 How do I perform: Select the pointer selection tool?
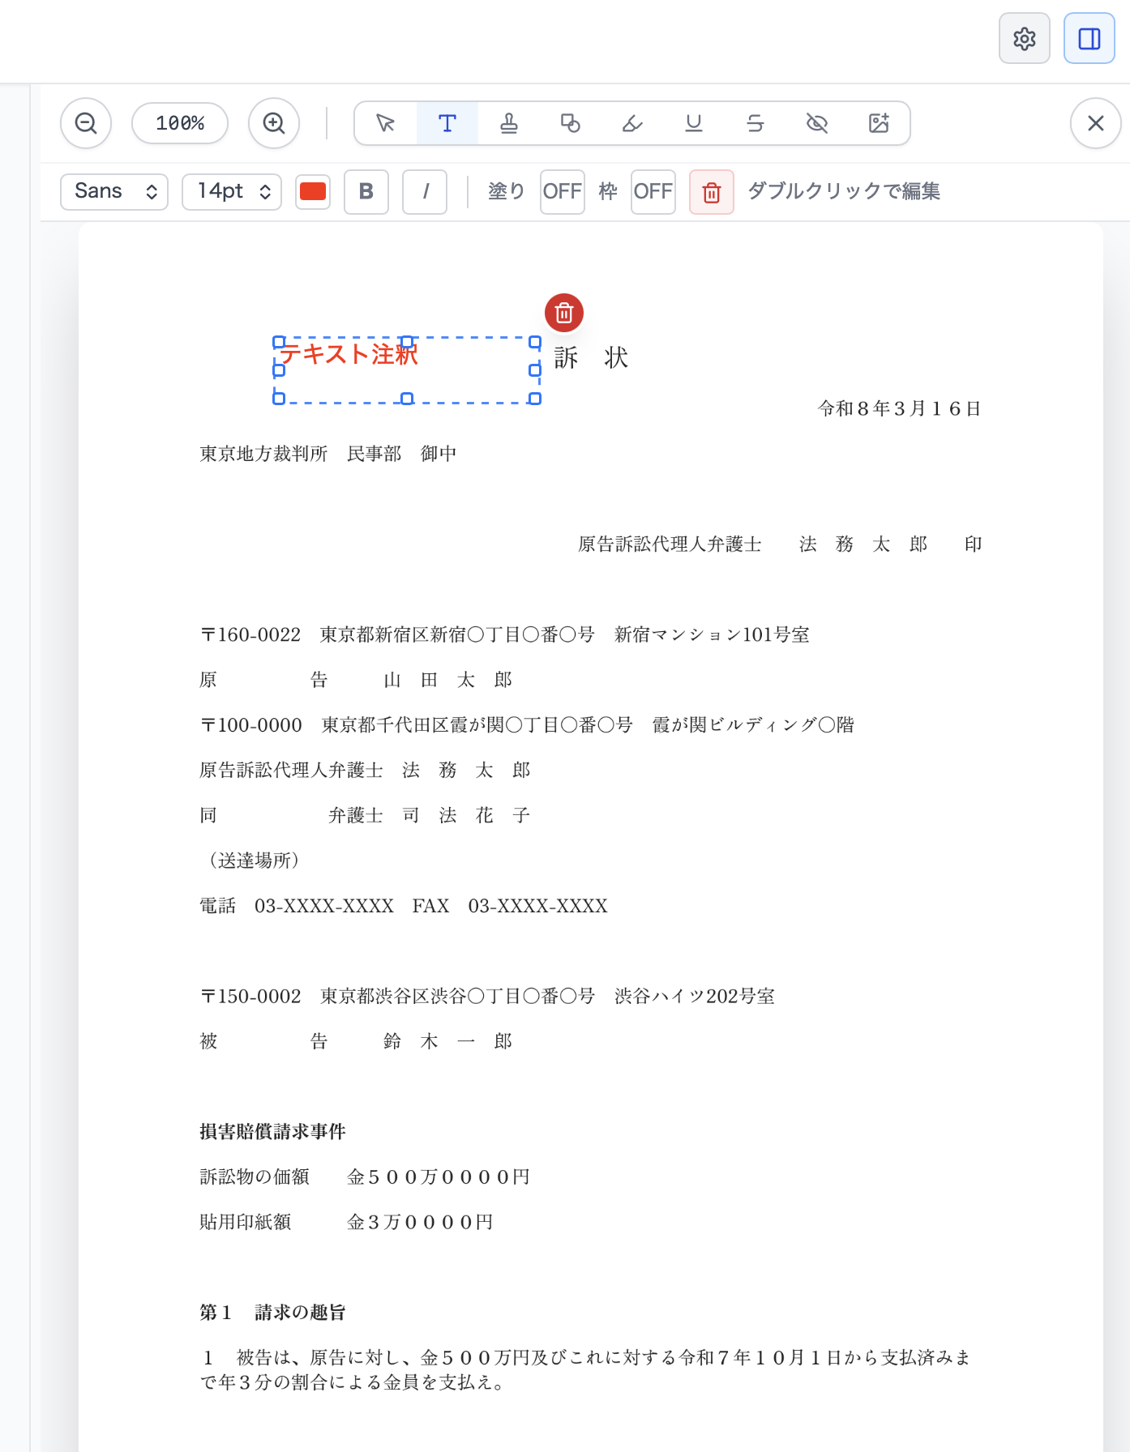386,123
